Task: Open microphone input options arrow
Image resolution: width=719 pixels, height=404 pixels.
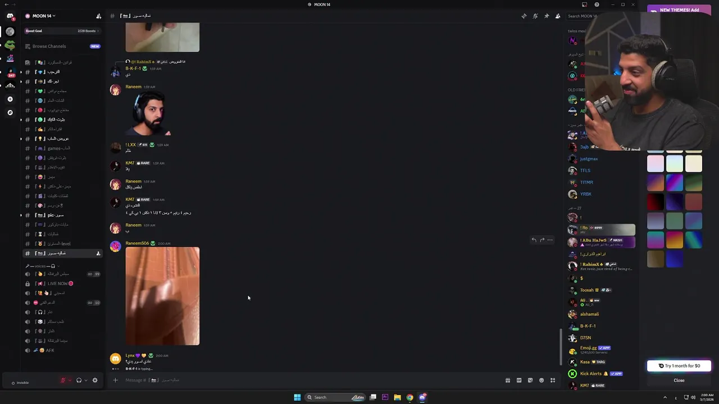Action: (x=70, y=380)
